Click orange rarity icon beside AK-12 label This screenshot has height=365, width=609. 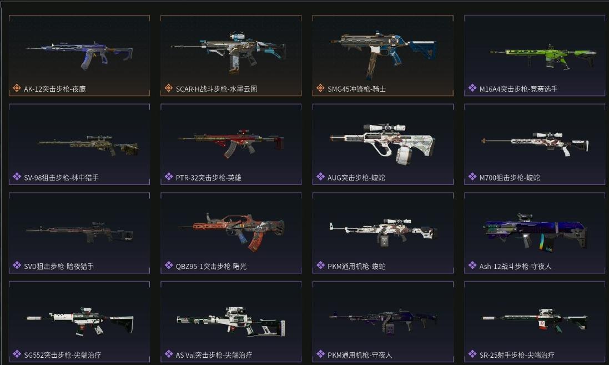[x=17, y=88]
